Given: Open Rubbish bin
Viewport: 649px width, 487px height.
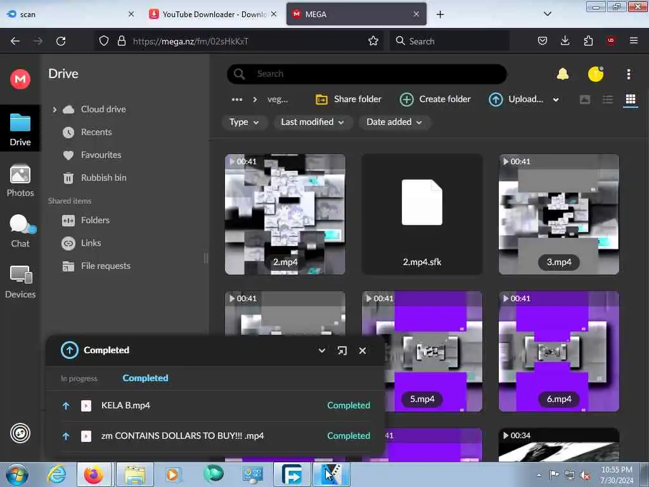Looking at the screenshot, I should pos(103,178).
